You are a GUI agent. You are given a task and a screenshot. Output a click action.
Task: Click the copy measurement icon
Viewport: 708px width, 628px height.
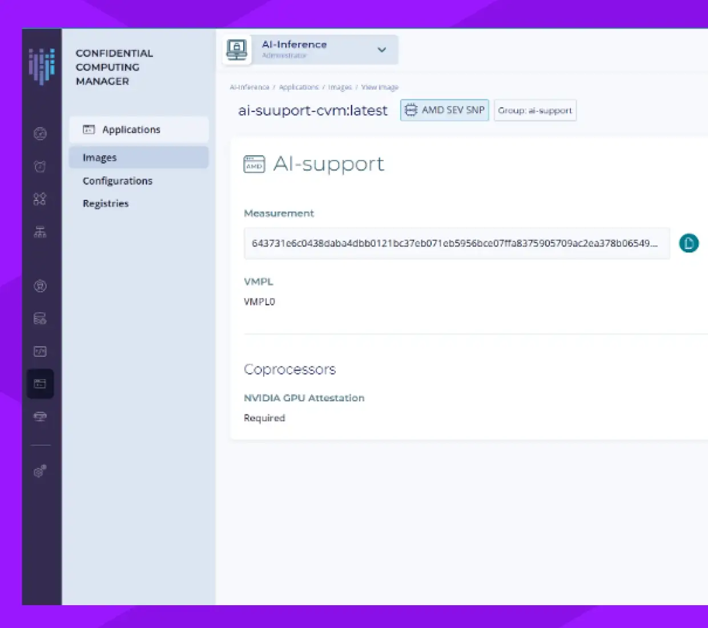[x=689, y=243]
